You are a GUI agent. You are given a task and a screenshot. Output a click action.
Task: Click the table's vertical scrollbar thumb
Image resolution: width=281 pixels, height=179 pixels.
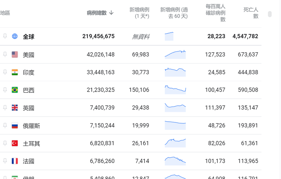point(270,14)
